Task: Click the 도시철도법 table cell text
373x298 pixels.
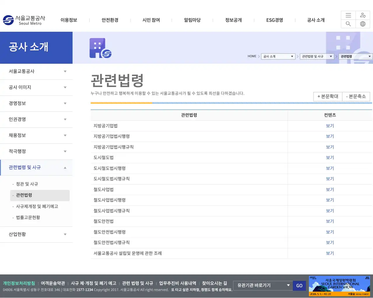Action: click(x=103, y=158)
